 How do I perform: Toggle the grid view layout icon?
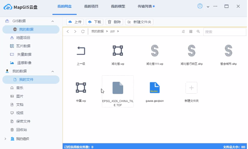(x=191, y=32)
